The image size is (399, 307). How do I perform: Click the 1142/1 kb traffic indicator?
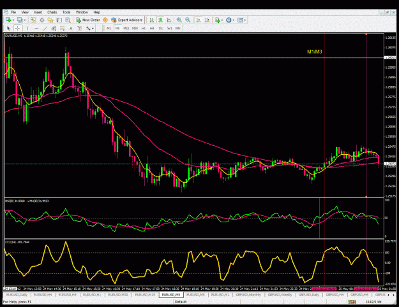coord(373,302)
